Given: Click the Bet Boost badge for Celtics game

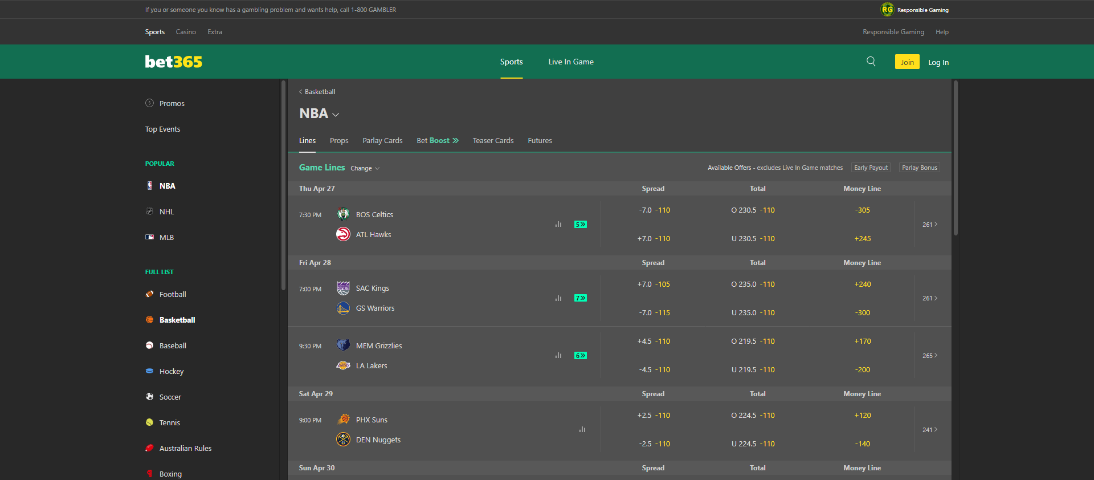Looking at the screenshot, I should [581, 225].
